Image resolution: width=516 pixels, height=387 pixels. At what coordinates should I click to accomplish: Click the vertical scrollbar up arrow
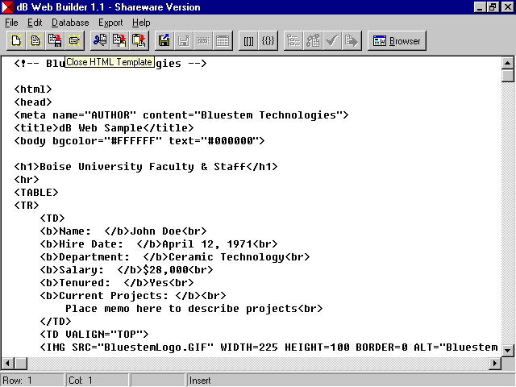[x=508, y=62]
